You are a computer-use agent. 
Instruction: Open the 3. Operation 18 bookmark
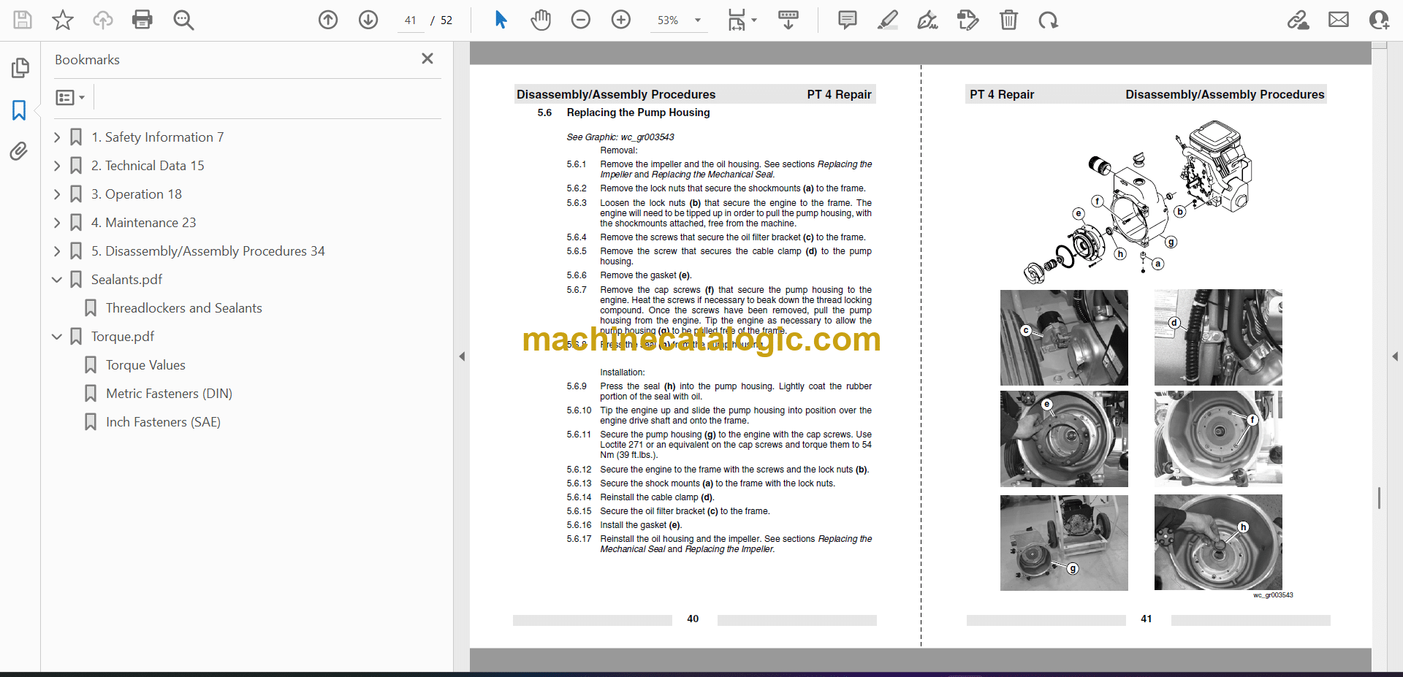coord(137,194)
